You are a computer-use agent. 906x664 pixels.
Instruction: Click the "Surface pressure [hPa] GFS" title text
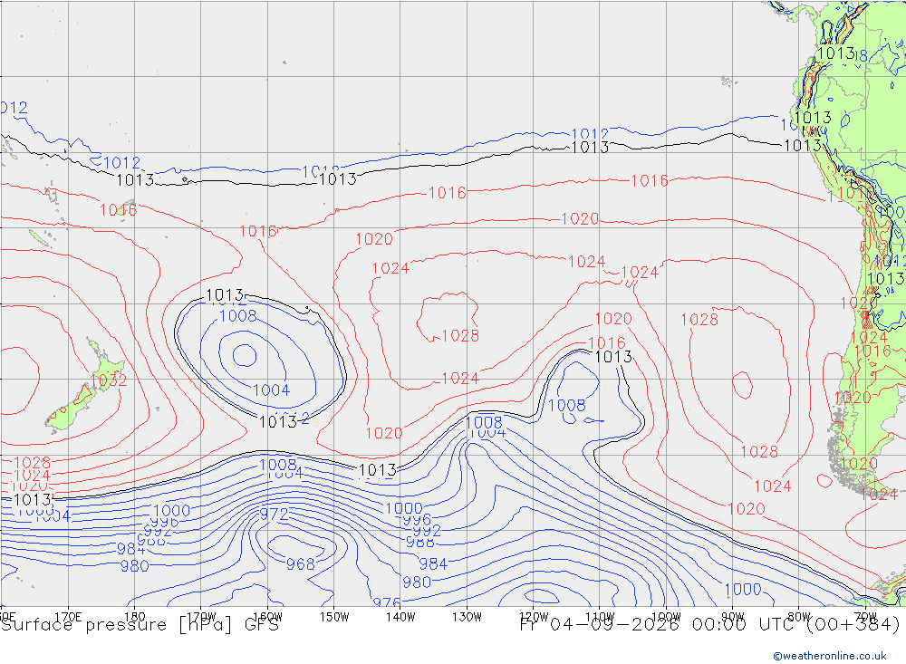(140, 625)
